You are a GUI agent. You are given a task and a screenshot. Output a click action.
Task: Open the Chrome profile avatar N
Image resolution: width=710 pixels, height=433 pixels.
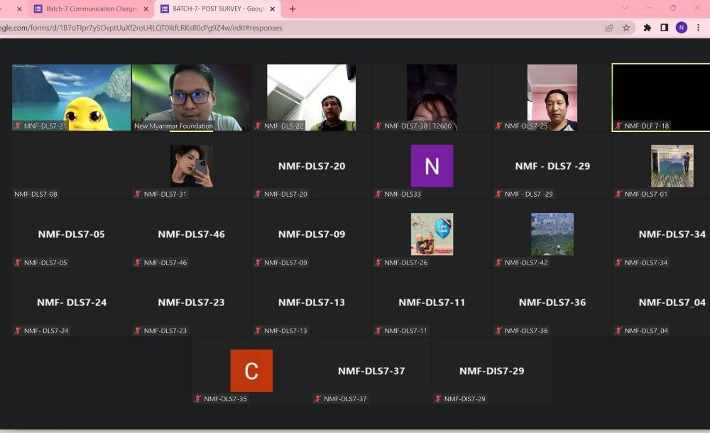click(682, 28)
